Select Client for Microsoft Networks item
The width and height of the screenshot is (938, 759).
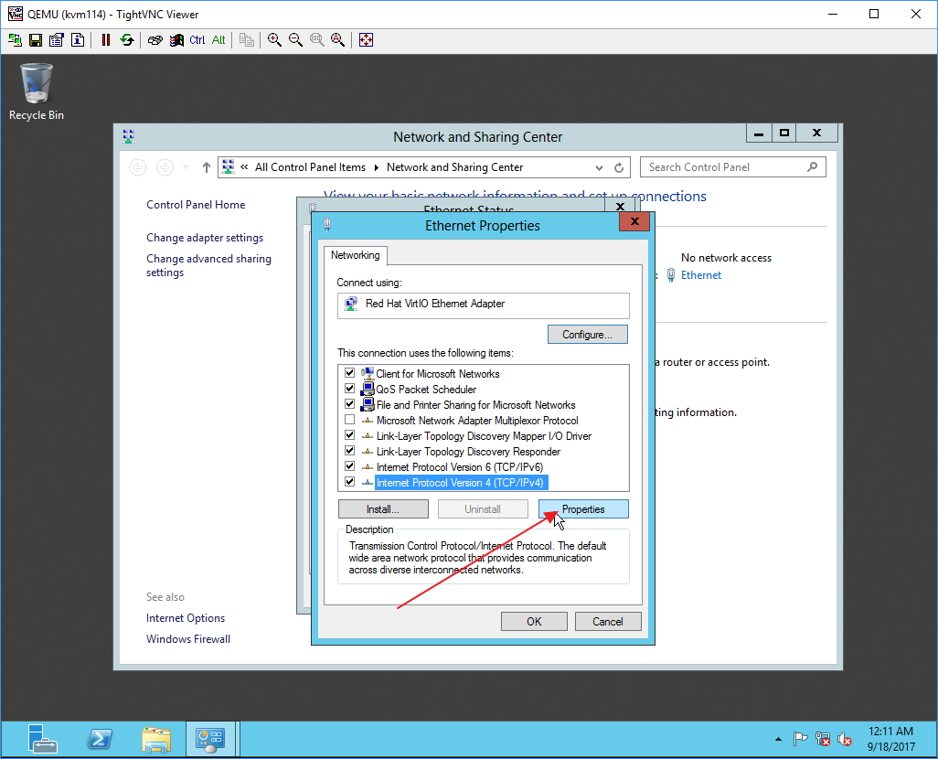[x=438, y=373]
